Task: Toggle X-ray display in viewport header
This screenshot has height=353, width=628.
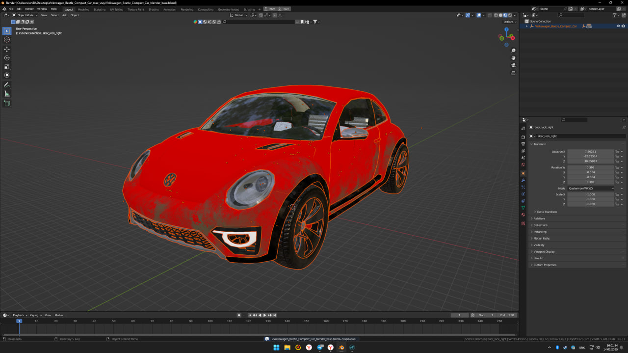Action: coord(489,15)
